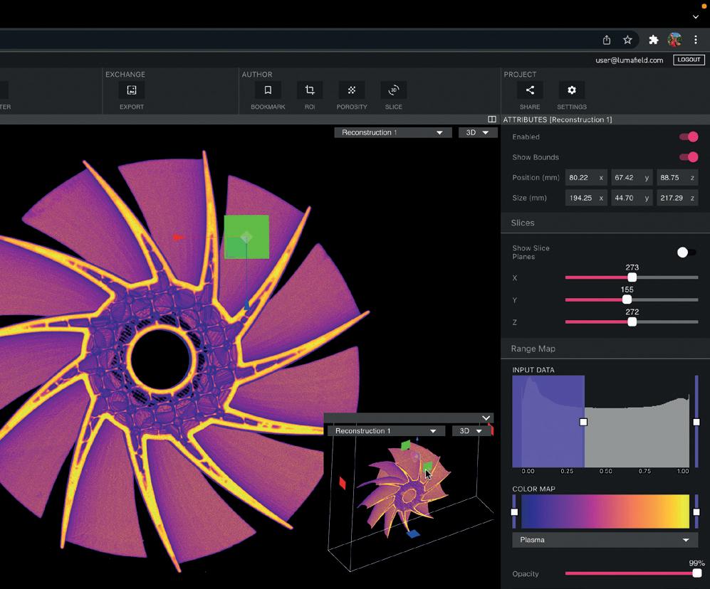The height and width of the screenshot is (589, 710).
Task: Open the Export tool
Action: pyautogui.click(x=131, y=90)
